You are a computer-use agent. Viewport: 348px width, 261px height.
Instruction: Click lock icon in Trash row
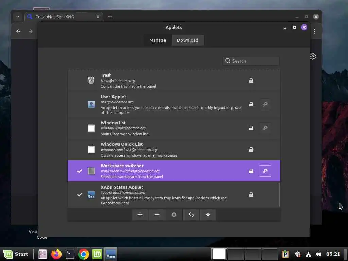(x=251, y=80)
